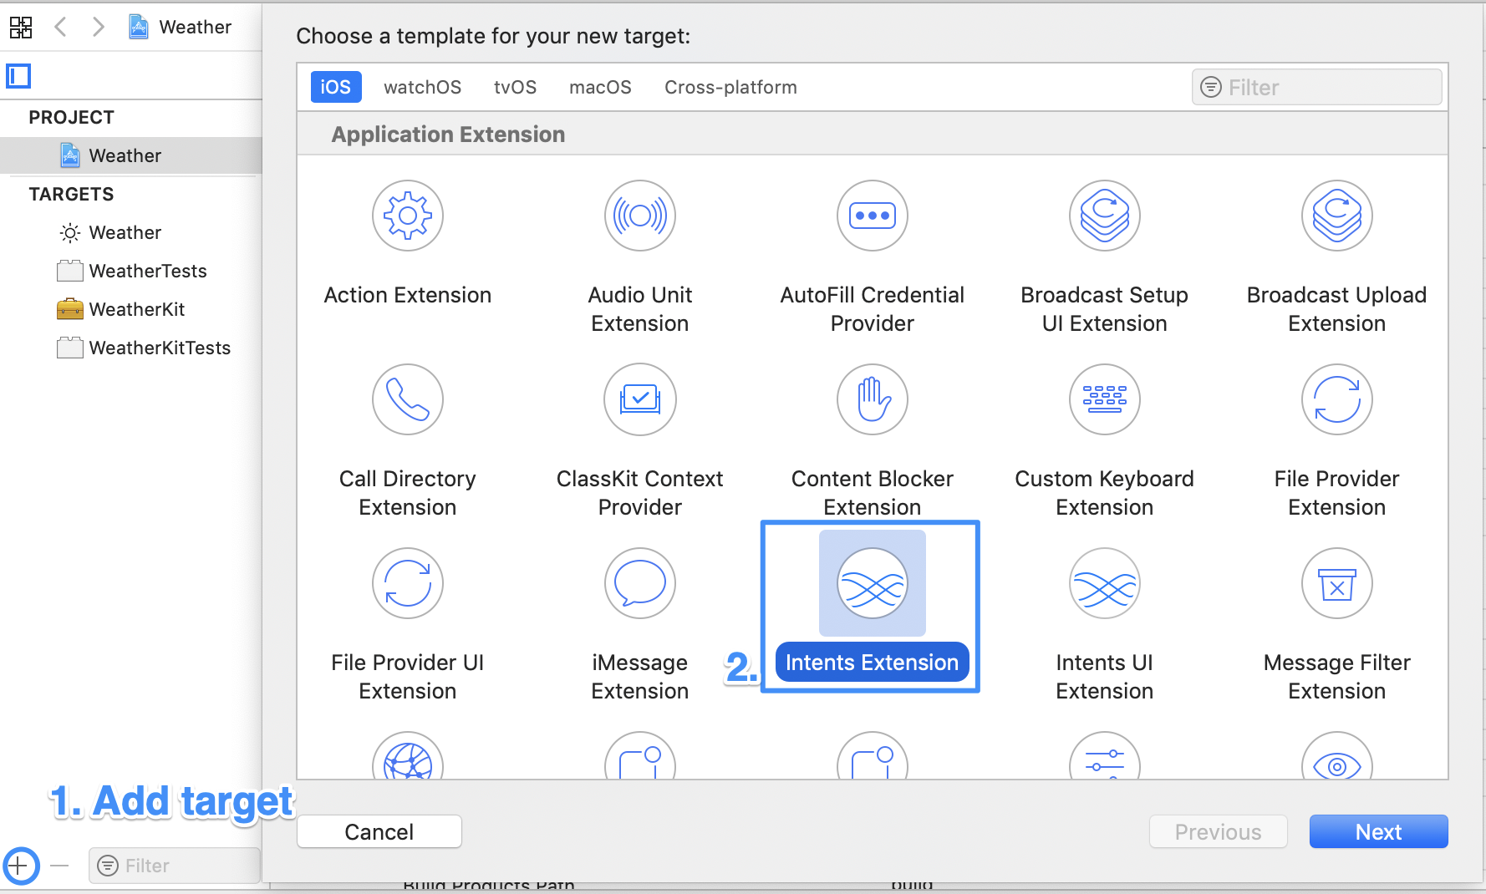Viewport: 1486px width, 894px height.
Task: Click the forward navigation chevron
Action: coord(98,27)
